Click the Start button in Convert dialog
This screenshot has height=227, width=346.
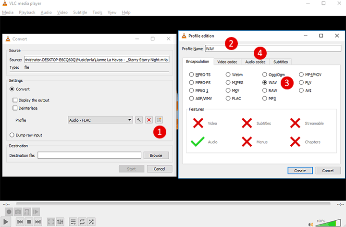pyautogui.click(x=132, y=169)
